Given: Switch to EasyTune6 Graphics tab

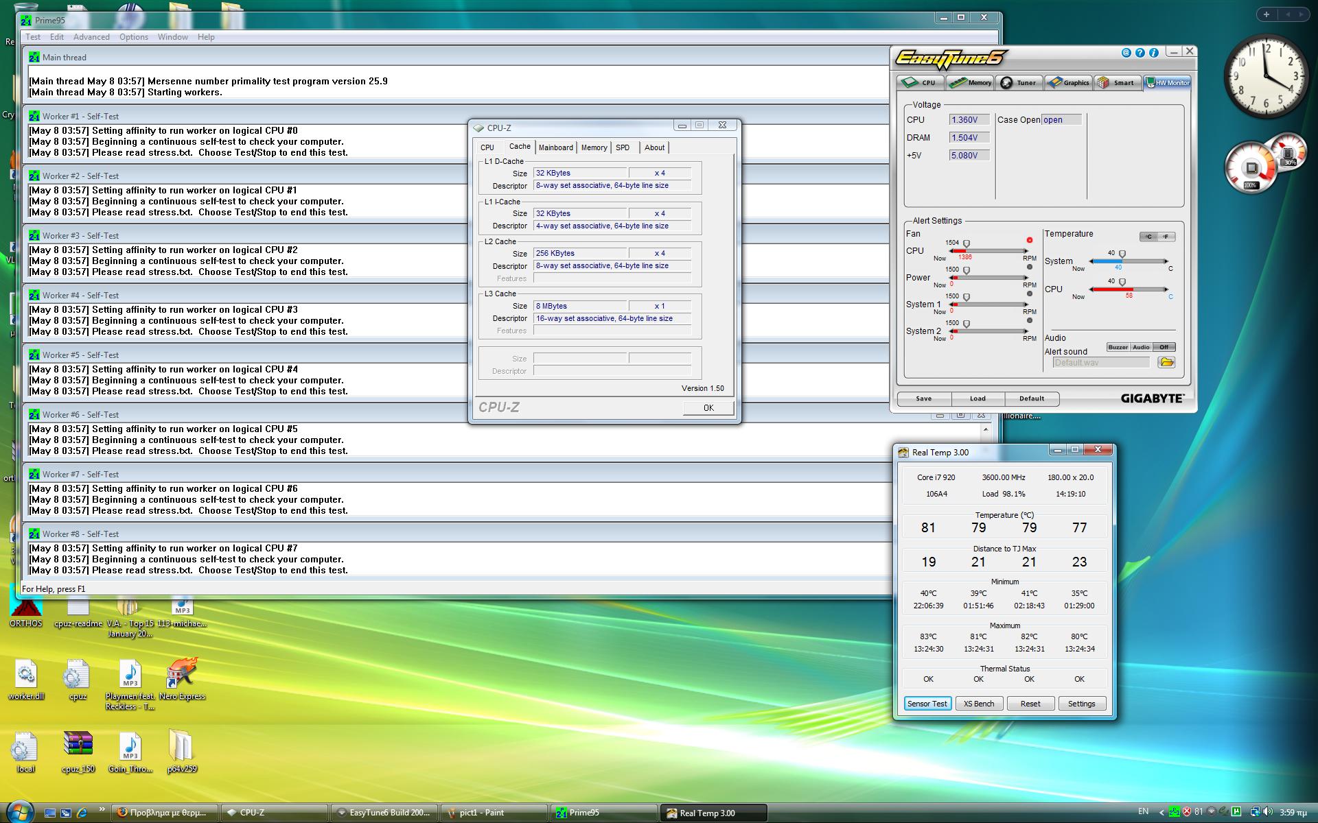Looking at the screenshot, I should pos(1068,83).
